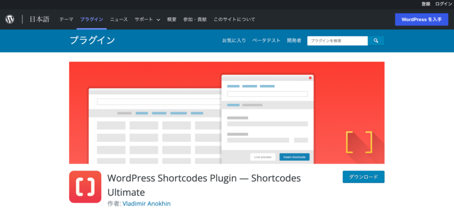Image resolution: width=454 pixels, height=214 pixels.
Task: Click the 日本語 site title
Action: 39,19
